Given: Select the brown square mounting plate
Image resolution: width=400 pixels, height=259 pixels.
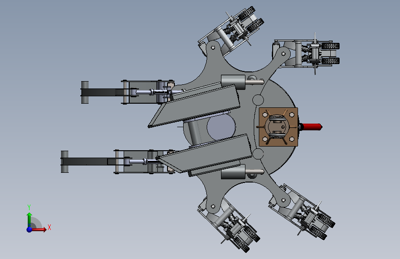Looking at the screenshot, I should 278,127.
